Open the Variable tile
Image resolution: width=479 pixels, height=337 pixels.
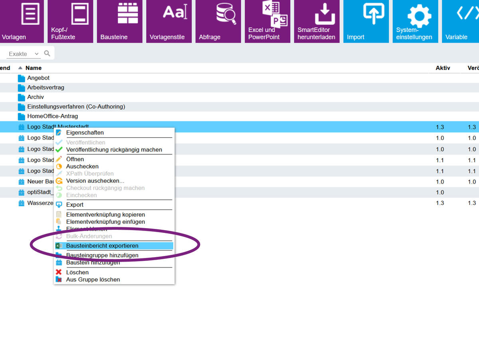pos(461,21)
